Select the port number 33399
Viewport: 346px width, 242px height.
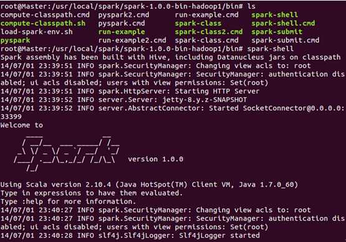click(11, 117)
